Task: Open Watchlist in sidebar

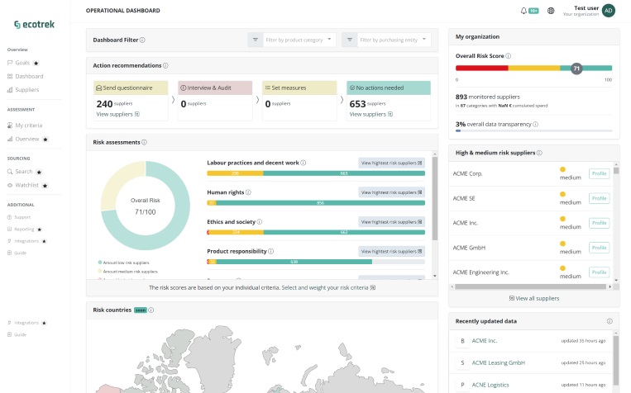Action: pyautogui.click(x=23, y=185)
